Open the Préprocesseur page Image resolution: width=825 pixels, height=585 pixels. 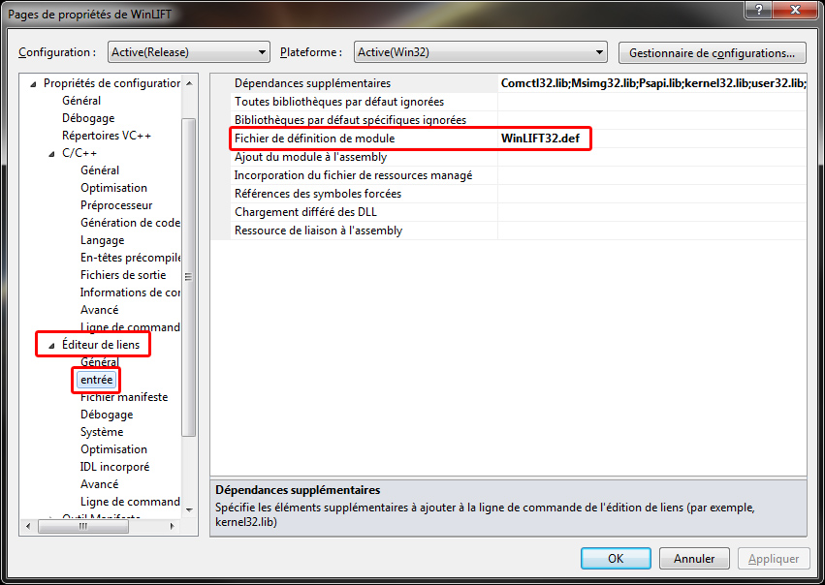[x=116, y=205]
